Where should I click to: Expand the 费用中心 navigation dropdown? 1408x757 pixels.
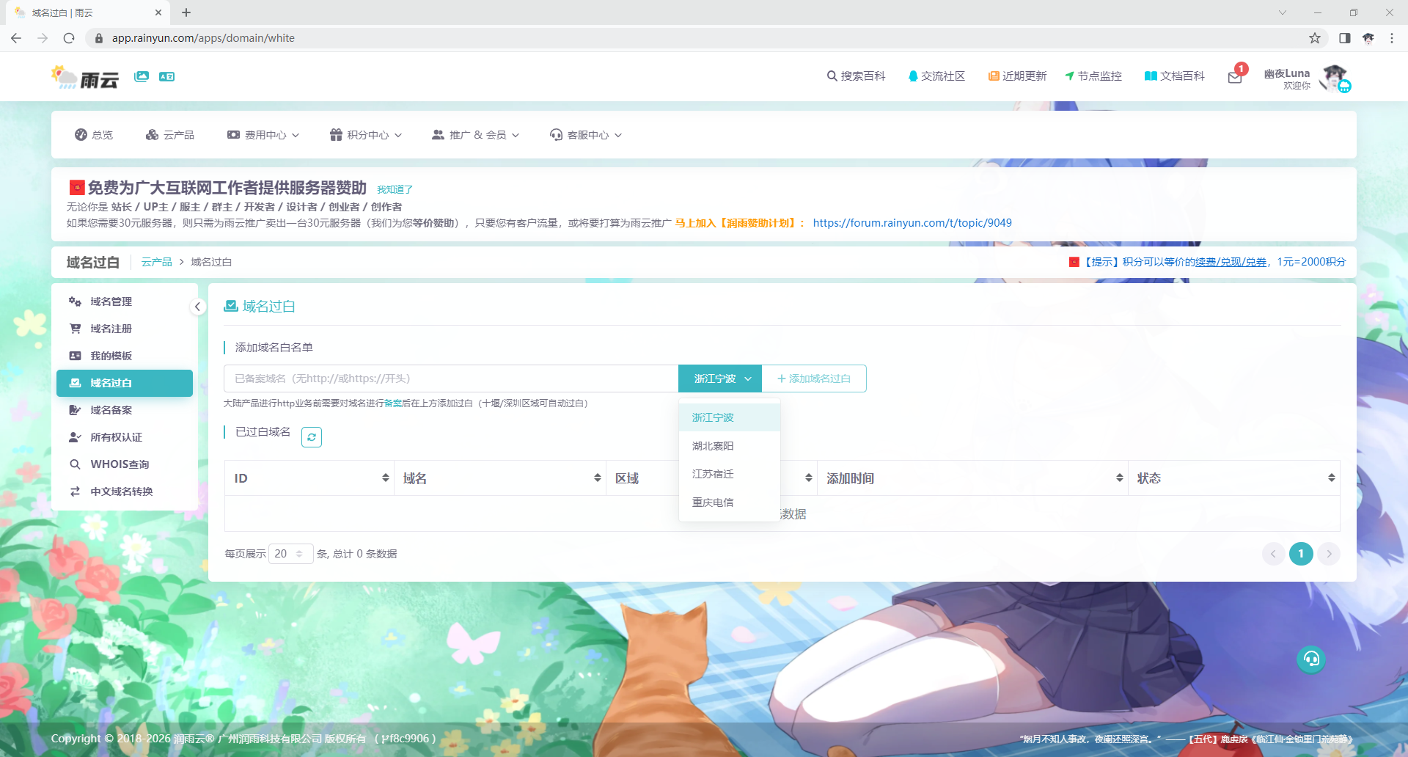point(263,135)
